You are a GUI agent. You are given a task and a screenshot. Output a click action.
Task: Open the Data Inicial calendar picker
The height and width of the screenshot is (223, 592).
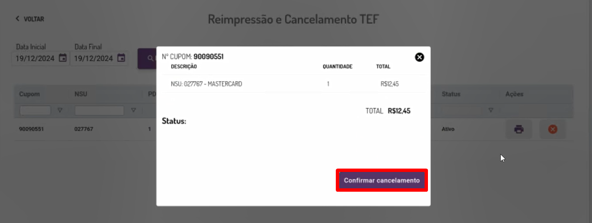63,58
